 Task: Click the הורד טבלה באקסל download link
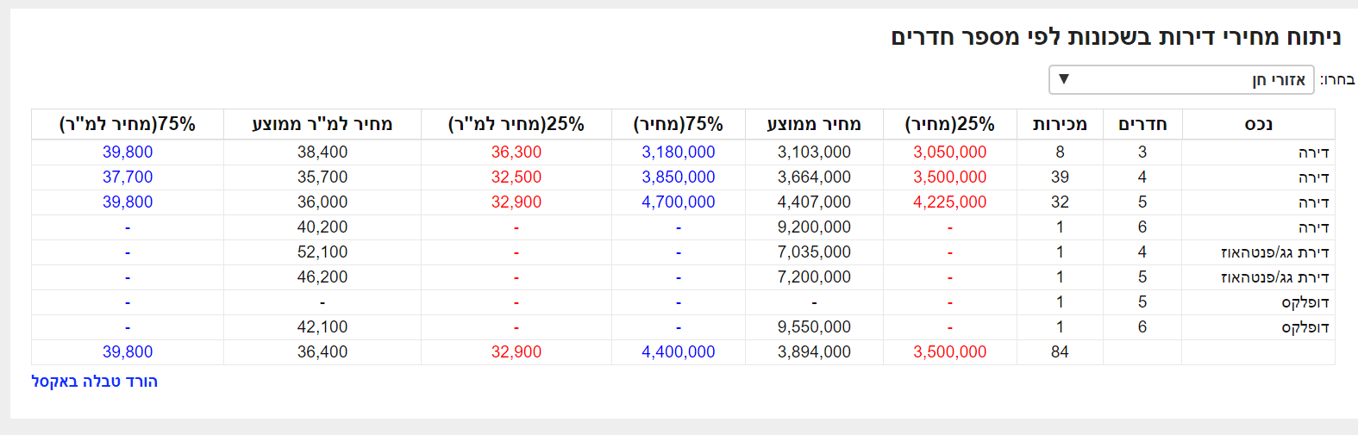click(x=95, y=382)
